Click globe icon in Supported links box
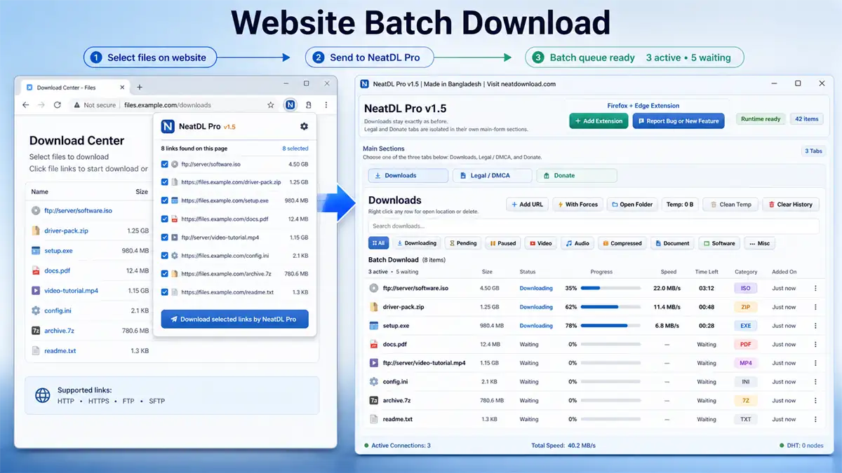 pyautogui.click(x=44, y=395)
